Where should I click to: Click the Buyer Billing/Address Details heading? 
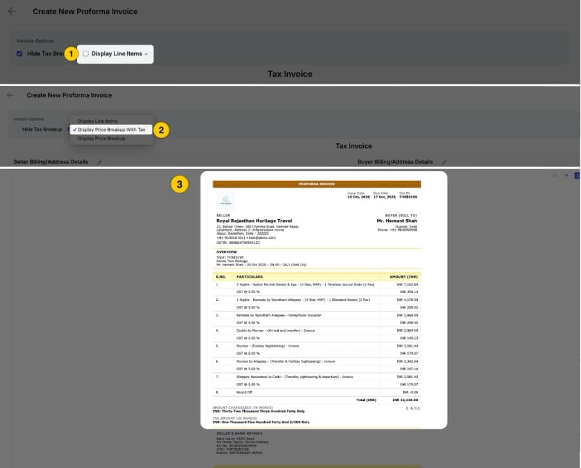395,162
